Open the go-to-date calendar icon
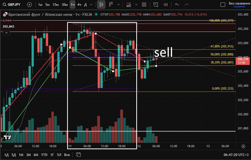Screen dimensions: 251x160 pyautogui.click(x=78, y=154)
